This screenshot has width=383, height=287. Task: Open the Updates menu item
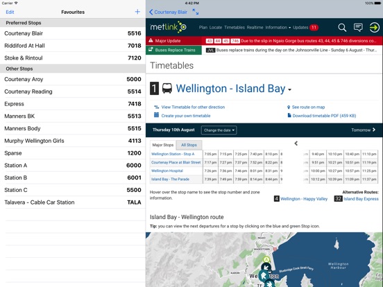pyautogui.click(x=300, y=27)
